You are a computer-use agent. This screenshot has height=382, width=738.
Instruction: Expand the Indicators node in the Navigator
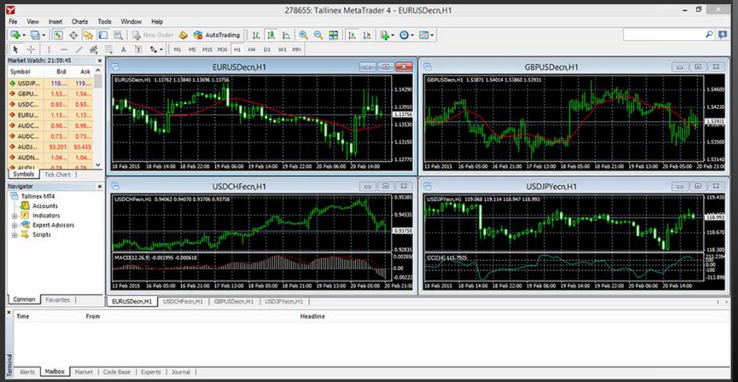14,216
